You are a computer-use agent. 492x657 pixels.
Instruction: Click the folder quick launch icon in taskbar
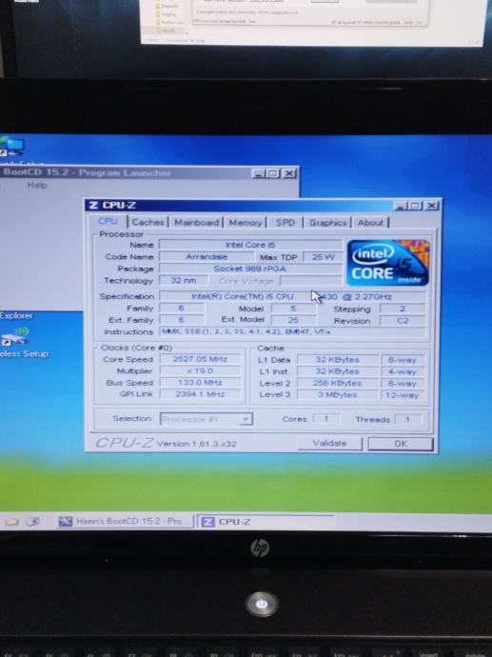(11, 522)
